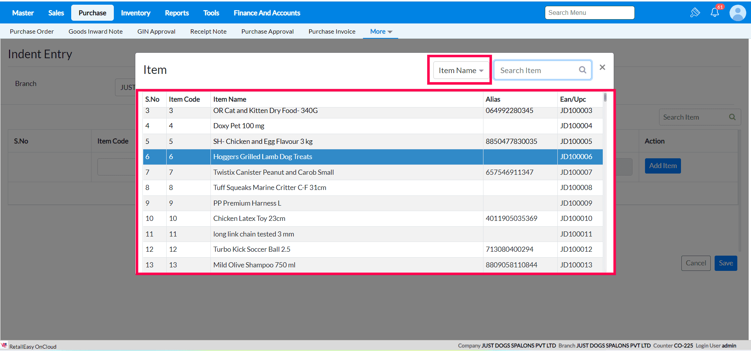Select the Hoggers Grilled Lamb Dog Treats row
The width and height of the screenshot is (751, 351).
[262, 157]
